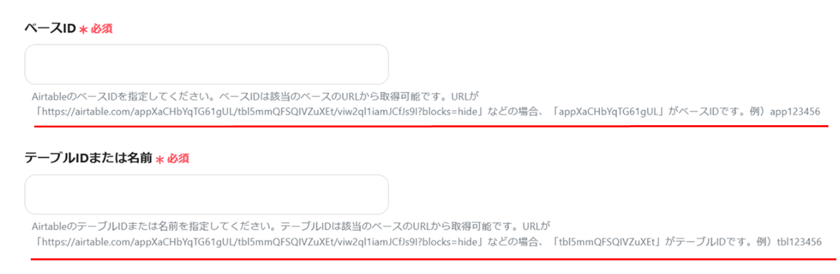
Task: Click the example tbl123456 text
Action: coord(799,242)
